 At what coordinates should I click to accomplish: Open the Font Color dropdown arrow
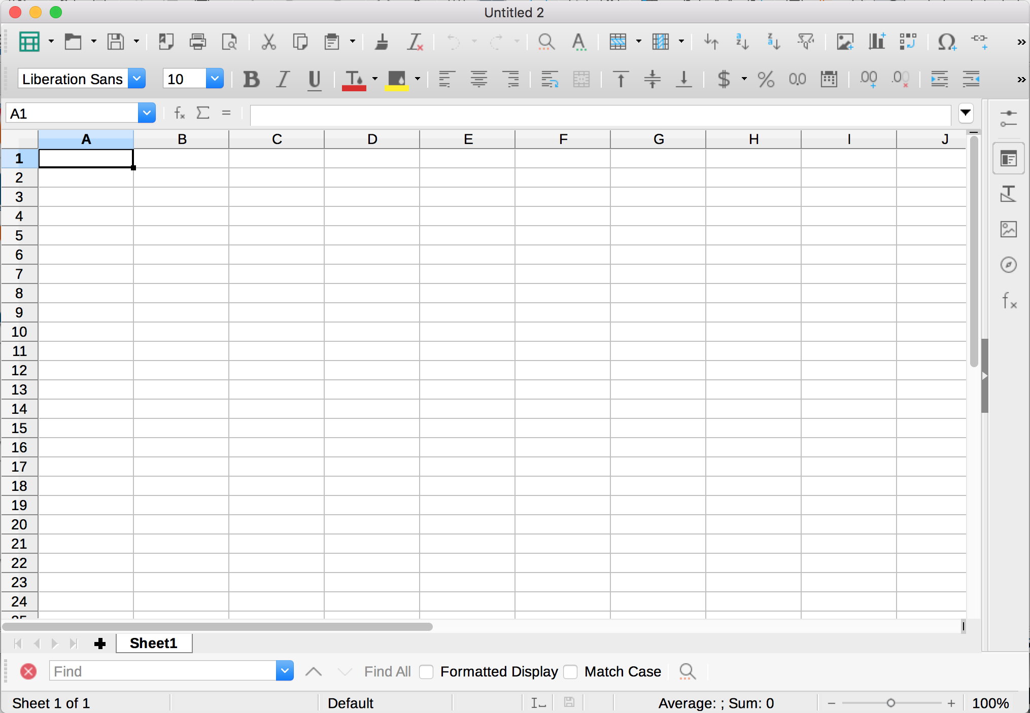pyautogui.click(x=375, y=79)
